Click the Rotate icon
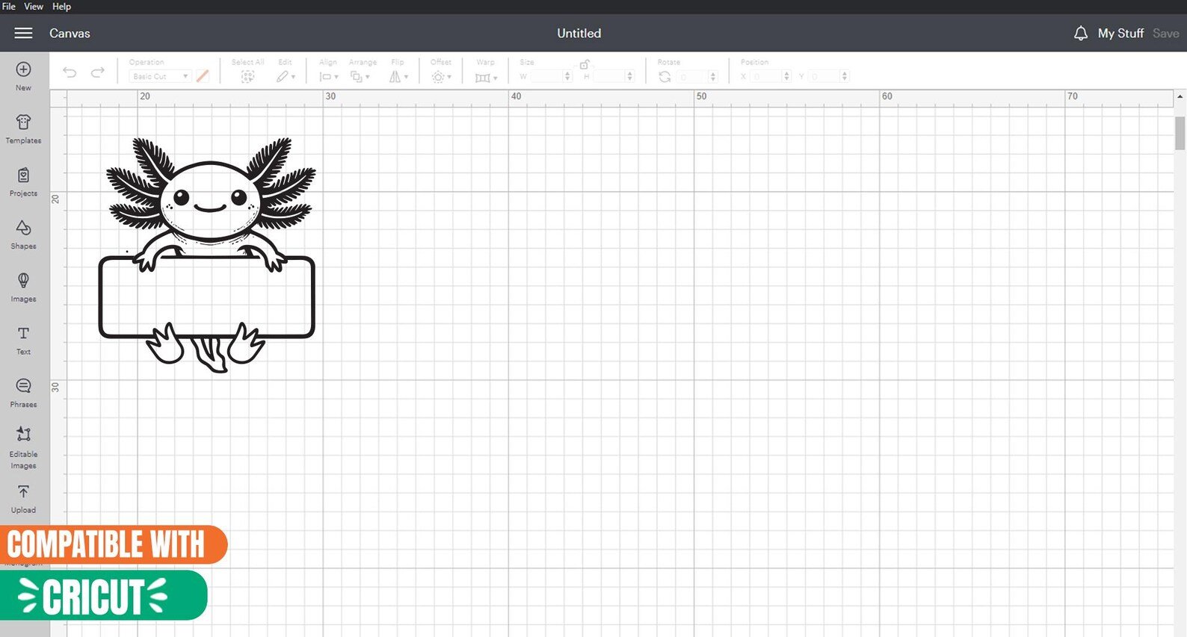Viewport: 1187px width, 637px height. (x=665, y=76)
